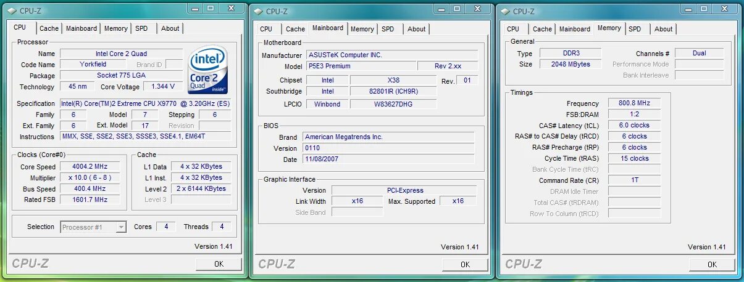Click OK button in left CPU-Z window

click(x=219, y=264)
